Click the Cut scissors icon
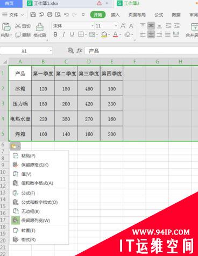 [18, 26]
